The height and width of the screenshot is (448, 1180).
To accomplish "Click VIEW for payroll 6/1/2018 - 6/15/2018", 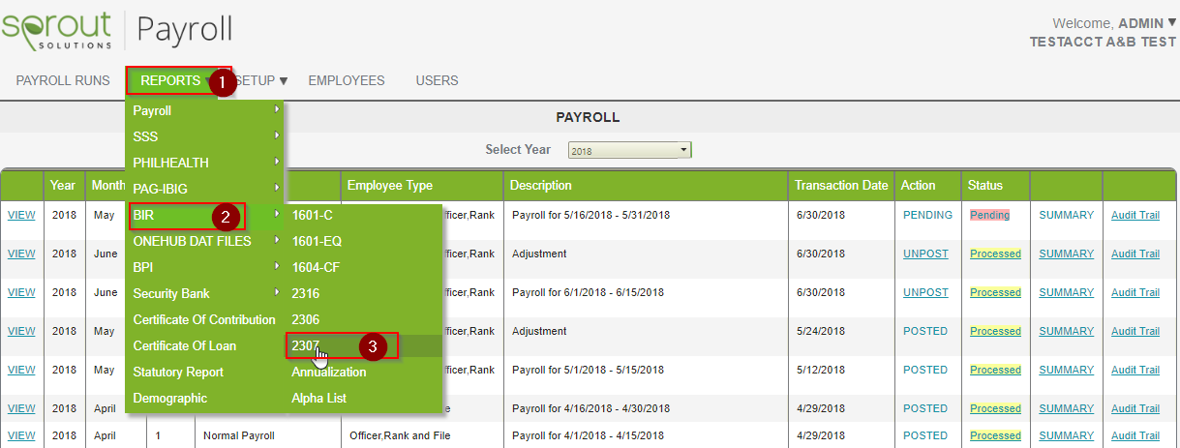I will coord(21,292).
